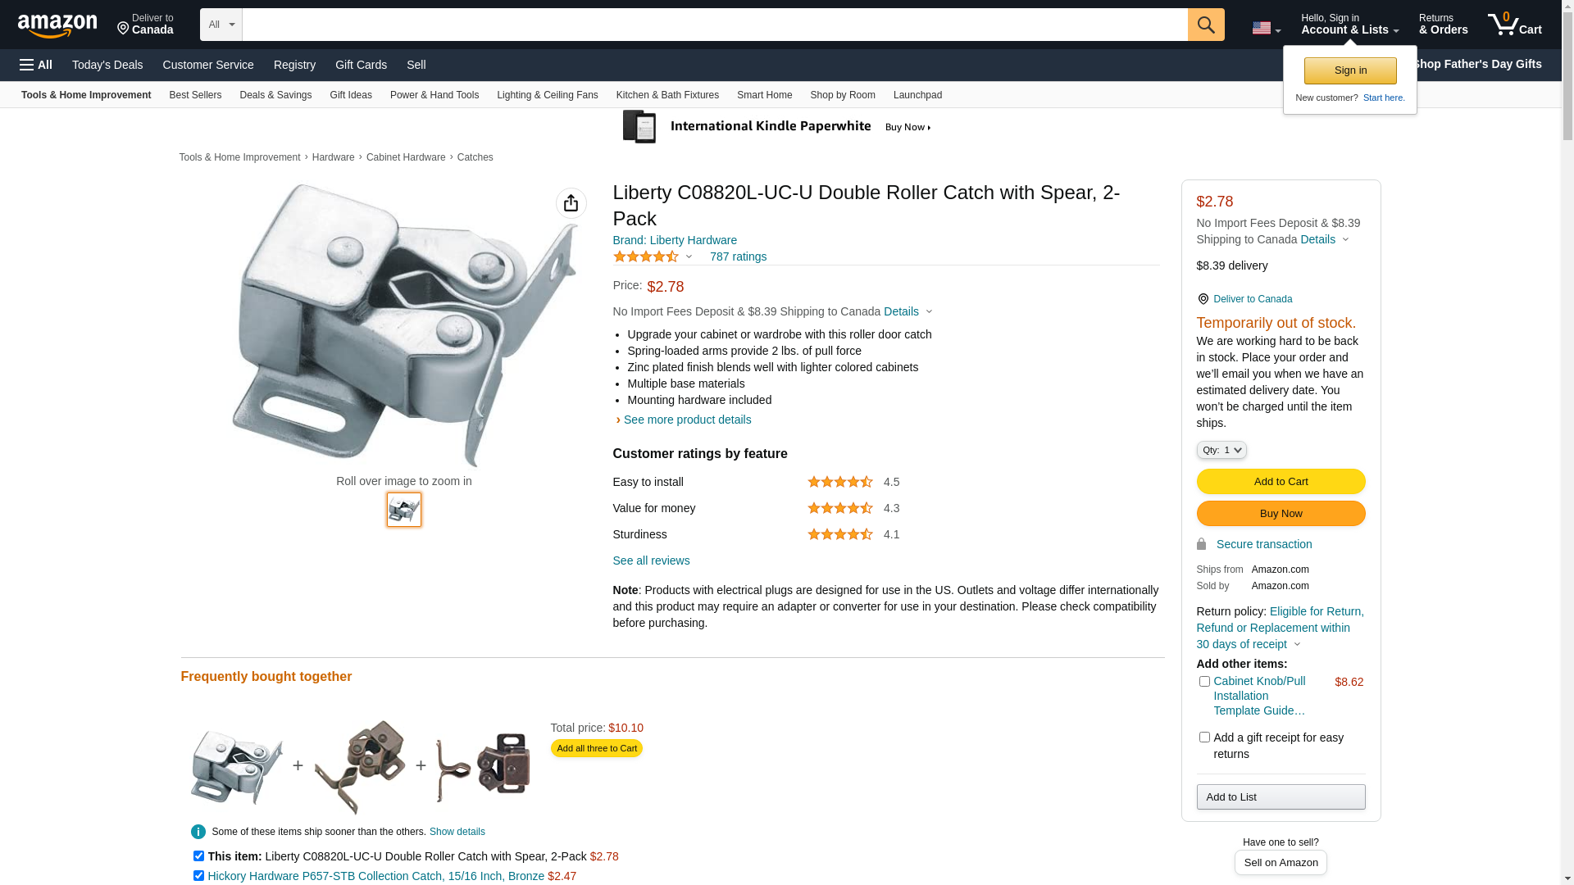
Task: Open the 787 ratings link
Action: point(738,256)
